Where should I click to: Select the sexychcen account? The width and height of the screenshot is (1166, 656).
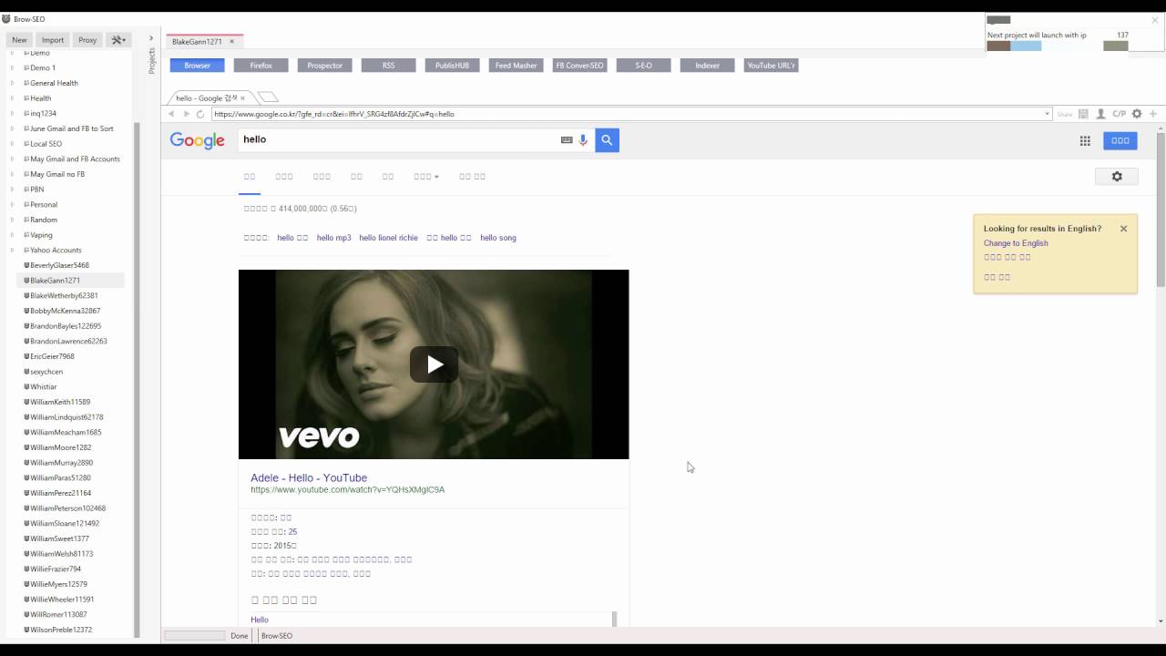point(46,372)
